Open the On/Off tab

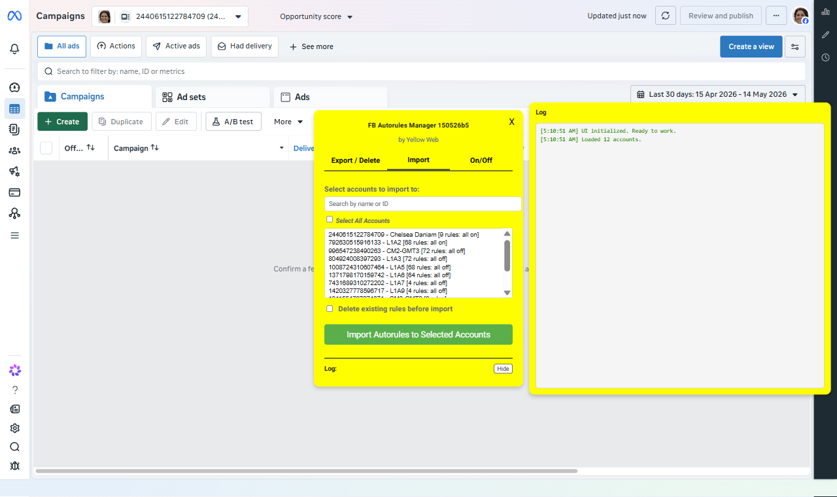(x=481, y=160)
